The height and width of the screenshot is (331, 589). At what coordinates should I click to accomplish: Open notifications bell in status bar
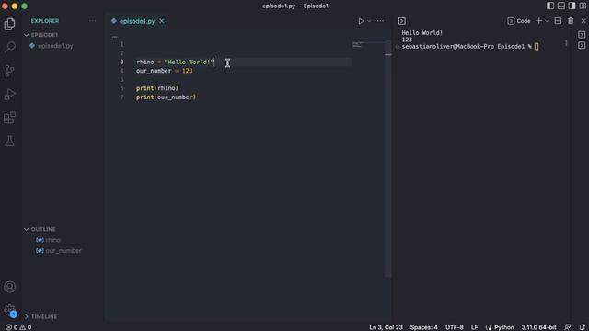click(582, 327)
